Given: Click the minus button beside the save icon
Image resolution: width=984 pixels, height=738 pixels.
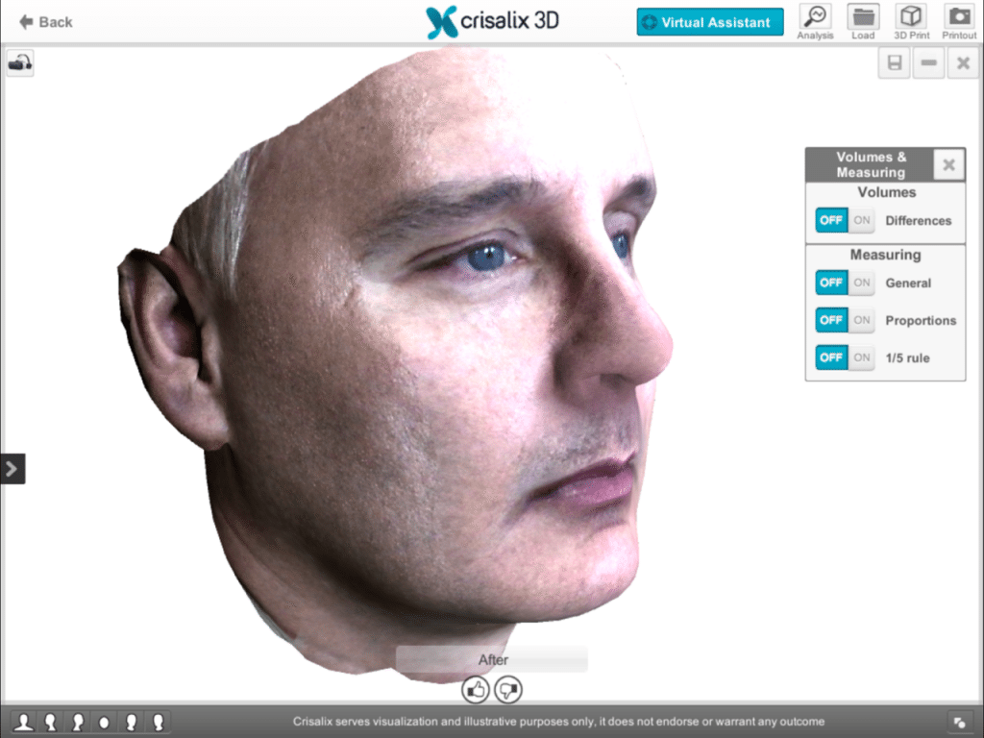Looking at the screenshot, I should pyautogui.click(x=929, y=62).
